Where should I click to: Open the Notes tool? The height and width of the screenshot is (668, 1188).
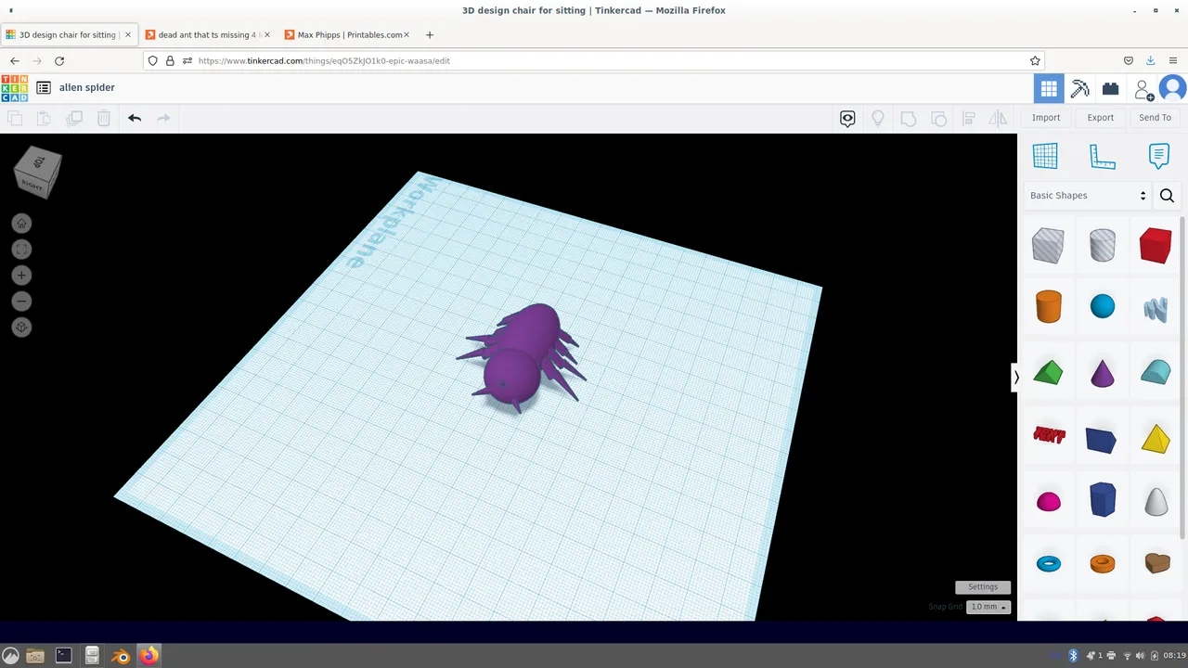coord(1158,156)
